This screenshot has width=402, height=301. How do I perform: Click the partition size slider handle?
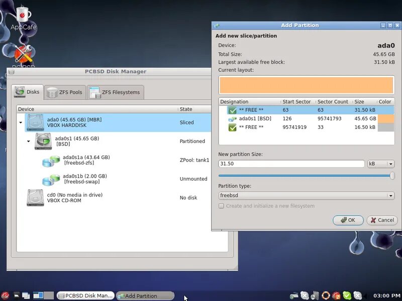pyautogui.click(x=392, y=176)
